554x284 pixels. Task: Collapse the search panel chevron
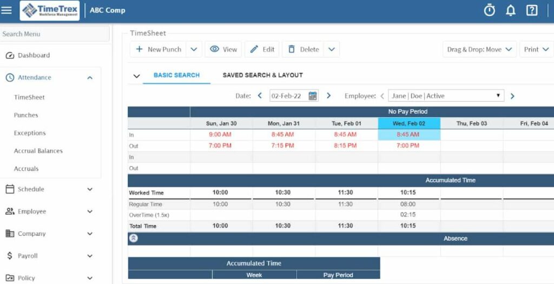pyautogui.click(x=136, y=76)
